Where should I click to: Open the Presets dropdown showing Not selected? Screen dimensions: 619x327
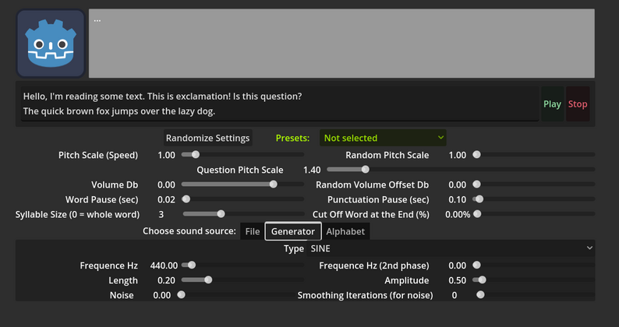[383, 138]
